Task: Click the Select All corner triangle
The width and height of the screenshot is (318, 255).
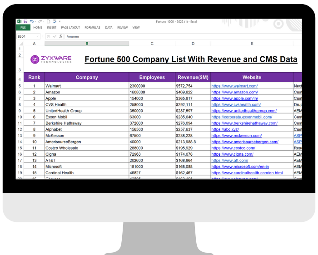Action: point(21,44)
